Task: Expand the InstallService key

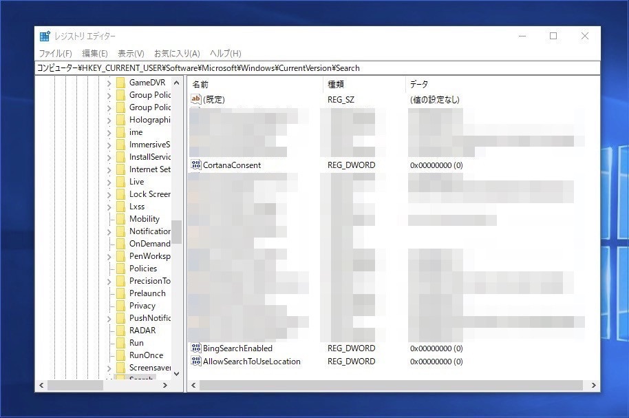Action: click(x=109, y=158)
